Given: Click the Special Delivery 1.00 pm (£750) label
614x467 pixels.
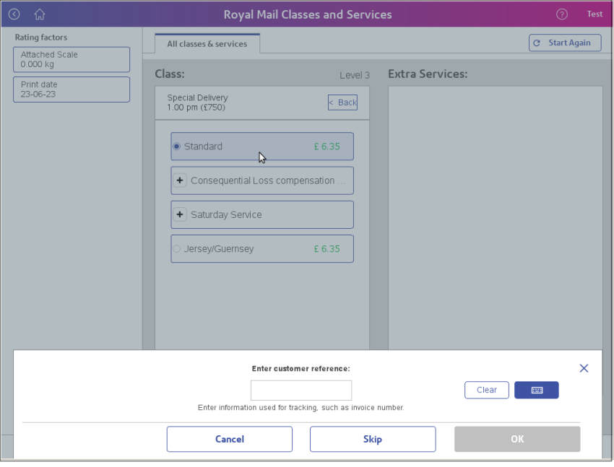Looking at the screenshot, I should pyautogui.click(x=197, y=102).
